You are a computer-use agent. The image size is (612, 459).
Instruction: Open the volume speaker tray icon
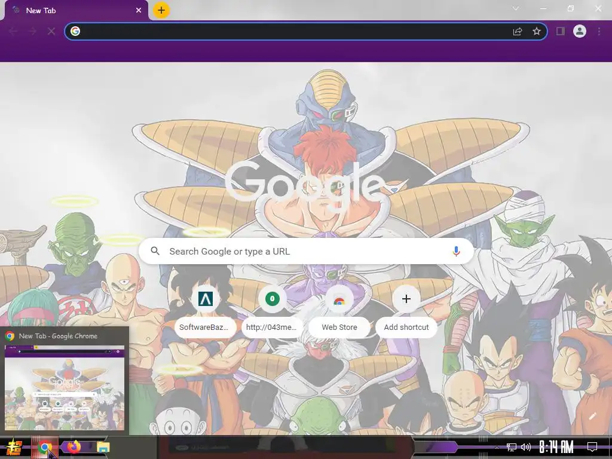point(526,447)
